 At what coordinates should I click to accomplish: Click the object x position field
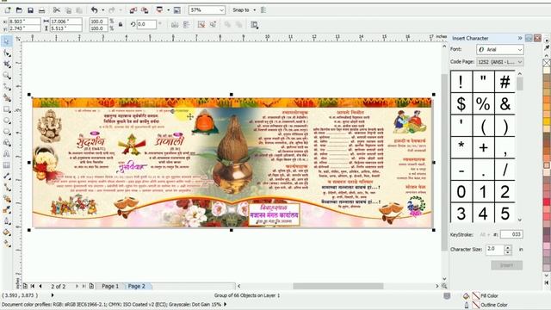[x=24, y=22]
